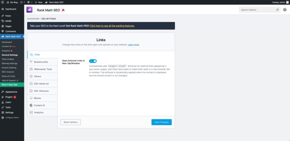Open the updates indicator in admin bar
The height and width of the screenshot is (141, 290).
click(x=22, y=2)
